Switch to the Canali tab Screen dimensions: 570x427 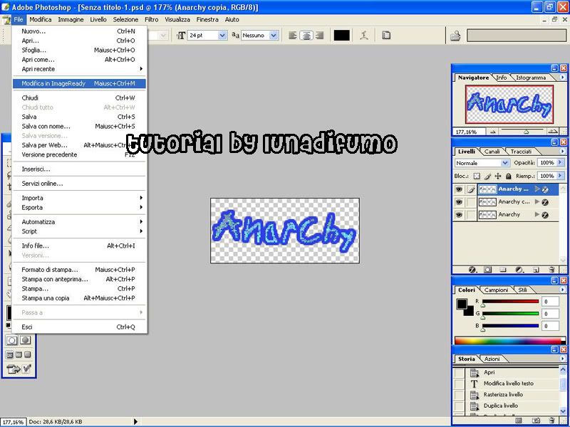coord(492,152)
